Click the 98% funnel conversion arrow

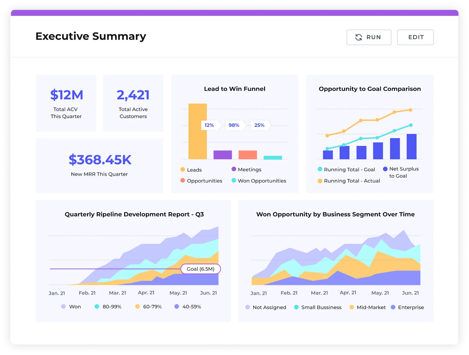point(236,125)
